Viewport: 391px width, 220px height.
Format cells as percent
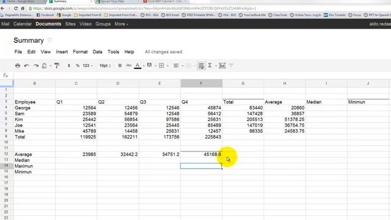pos(78,65)
